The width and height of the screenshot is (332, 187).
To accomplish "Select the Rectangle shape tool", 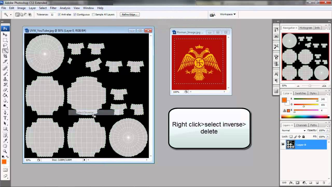I will 5,129.
